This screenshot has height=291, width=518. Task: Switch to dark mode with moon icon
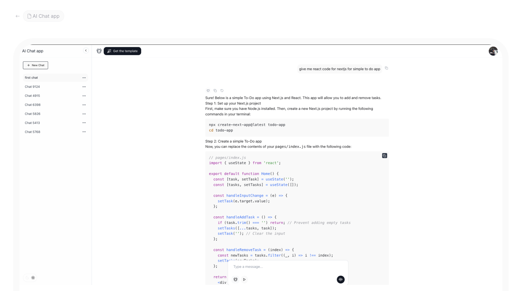click(x=27, y=278)
